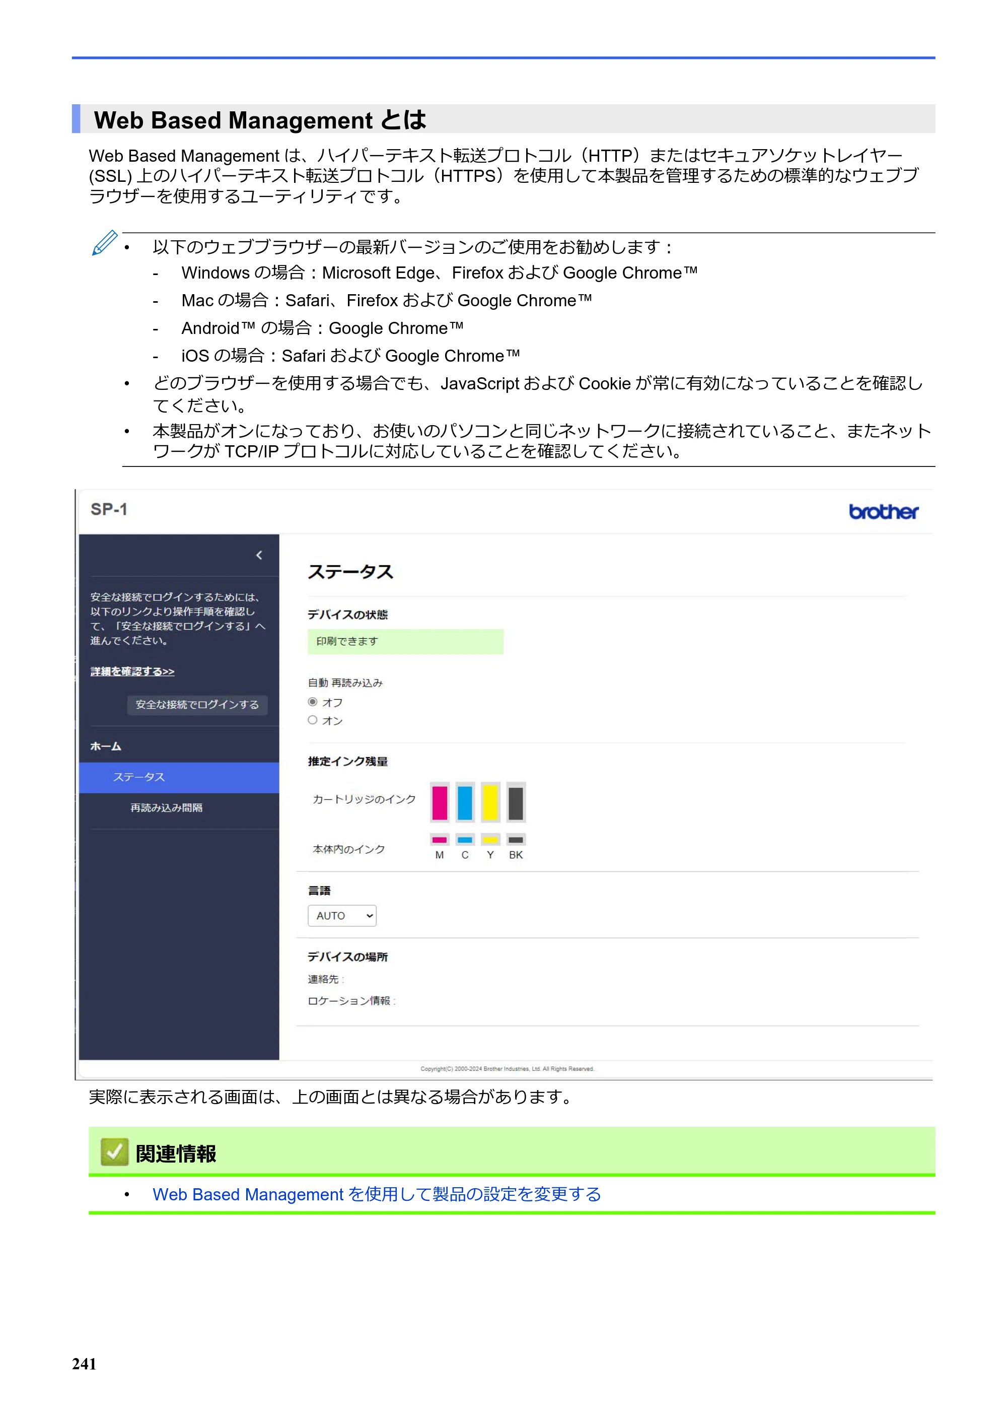The image size is (1007, 1426).
Task: Click the Copyright footer text
Action: [507, 1069]
